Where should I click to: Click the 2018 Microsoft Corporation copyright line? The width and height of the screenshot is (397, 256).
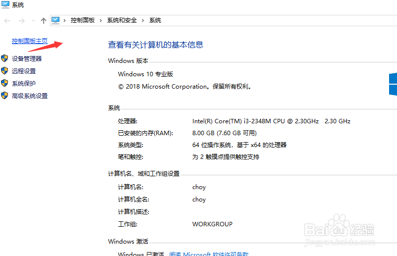[x=184, y=87]
